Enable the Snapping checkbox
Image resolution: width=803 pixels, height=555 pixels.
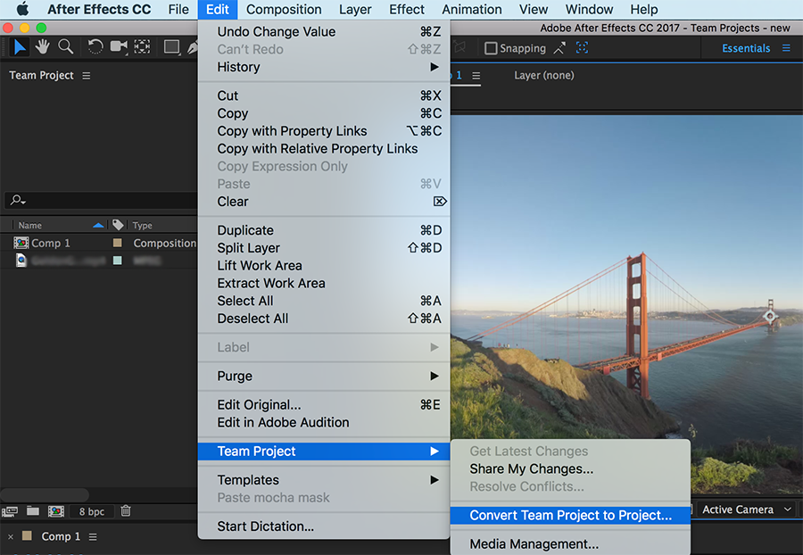491,48
